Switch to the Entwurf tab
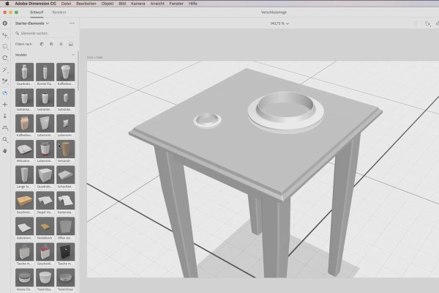Image resolution: width=439 pixels, height=293 pixels. click(x=37, y=12)
